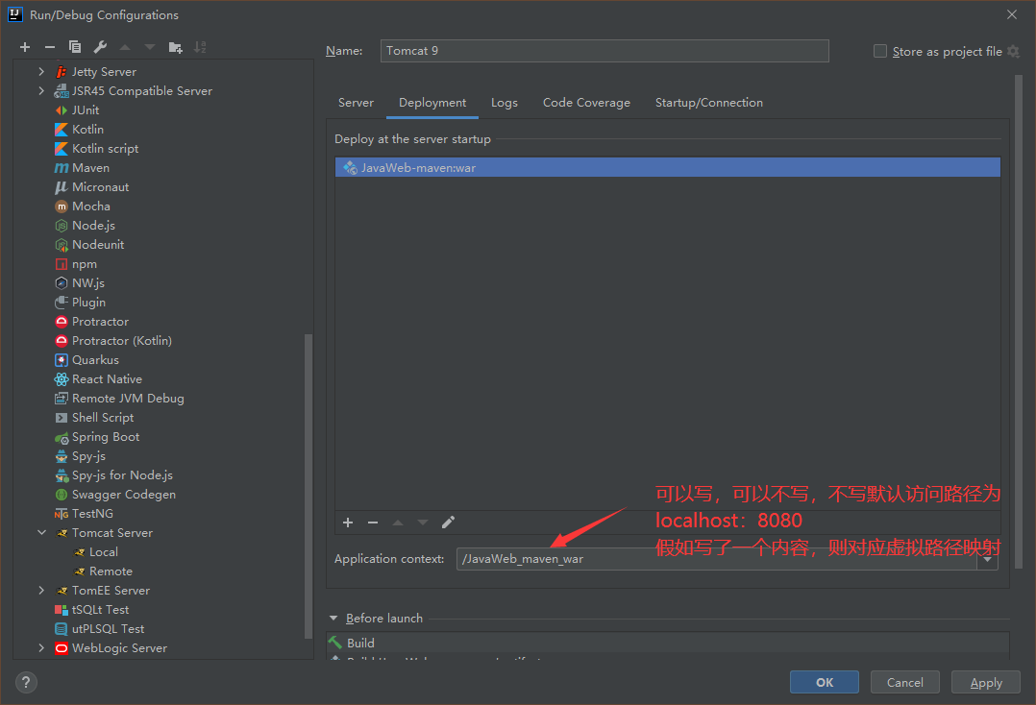Expand WebLogic Server tree node
The height and width of the screenshot is (705, 1036).
pyautogui.click(x=41, y=647)
